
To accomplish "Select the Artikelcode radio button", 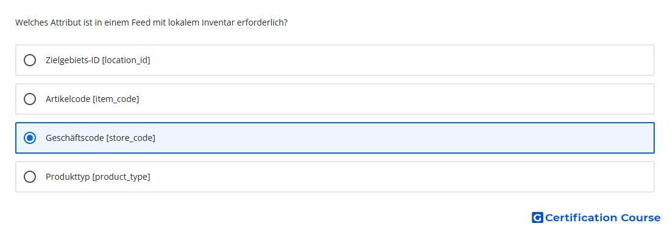I will pyautogui.click(x=30, y=99).
